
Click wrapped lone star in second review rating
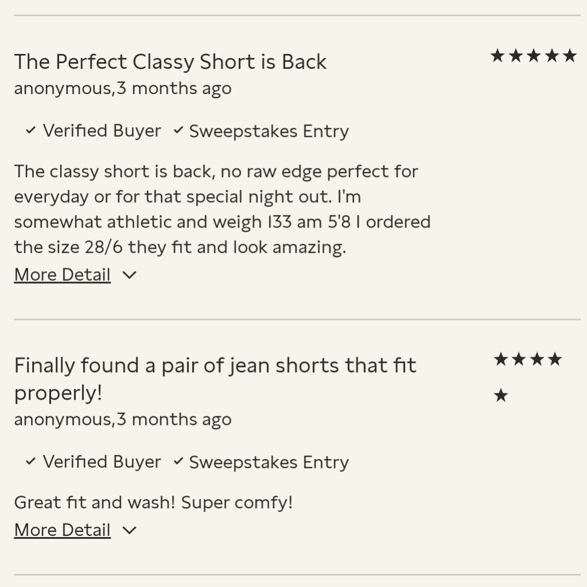[x=501, y=395]
